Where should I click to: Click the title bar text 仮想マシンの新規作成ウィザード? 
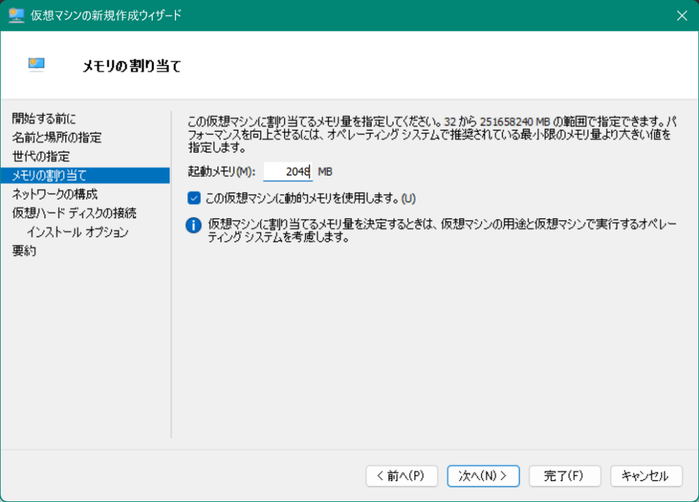(106, 15)
